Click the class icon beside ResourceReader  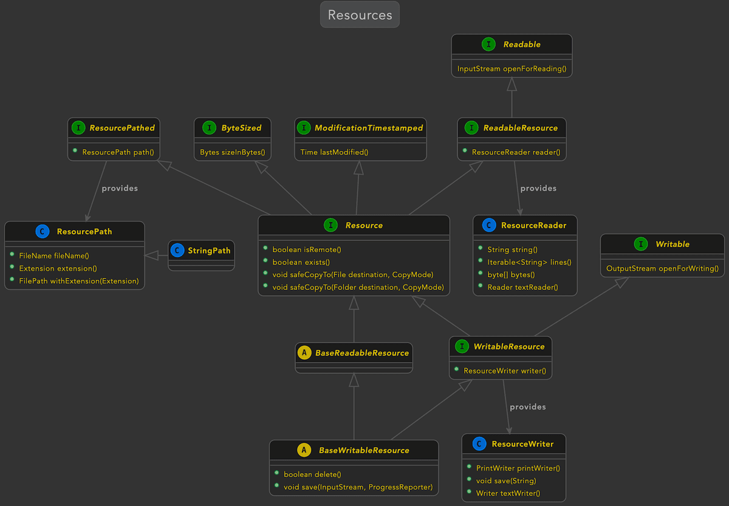(x=489, y=225)
